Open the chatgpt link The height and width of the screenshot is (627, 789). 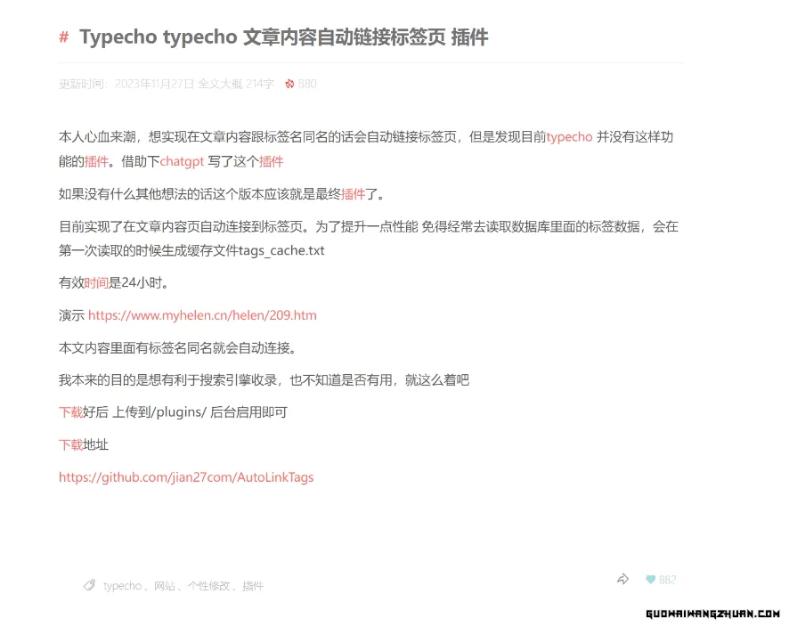[183, 161]
